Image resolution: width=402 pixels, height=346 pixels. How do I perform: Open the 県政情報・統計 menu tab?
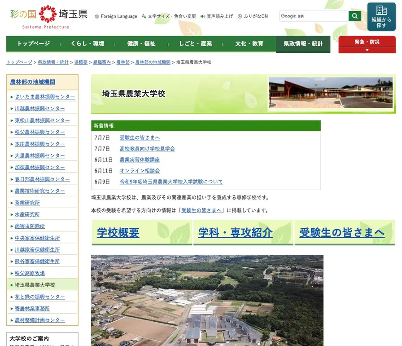[303, 44]
